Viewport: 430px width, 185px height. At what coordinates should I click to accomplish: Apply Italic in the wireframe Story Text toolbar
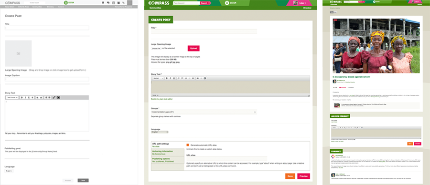pyautogui.click(x=25, y=97)
